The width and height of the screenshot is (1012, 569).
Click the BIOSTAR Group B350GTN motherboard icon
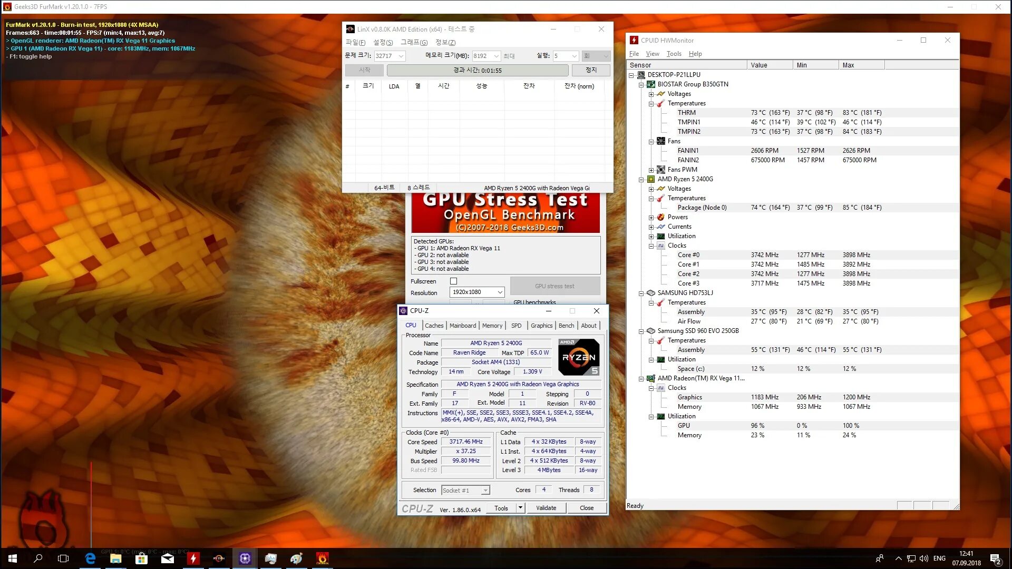(651, 84)
